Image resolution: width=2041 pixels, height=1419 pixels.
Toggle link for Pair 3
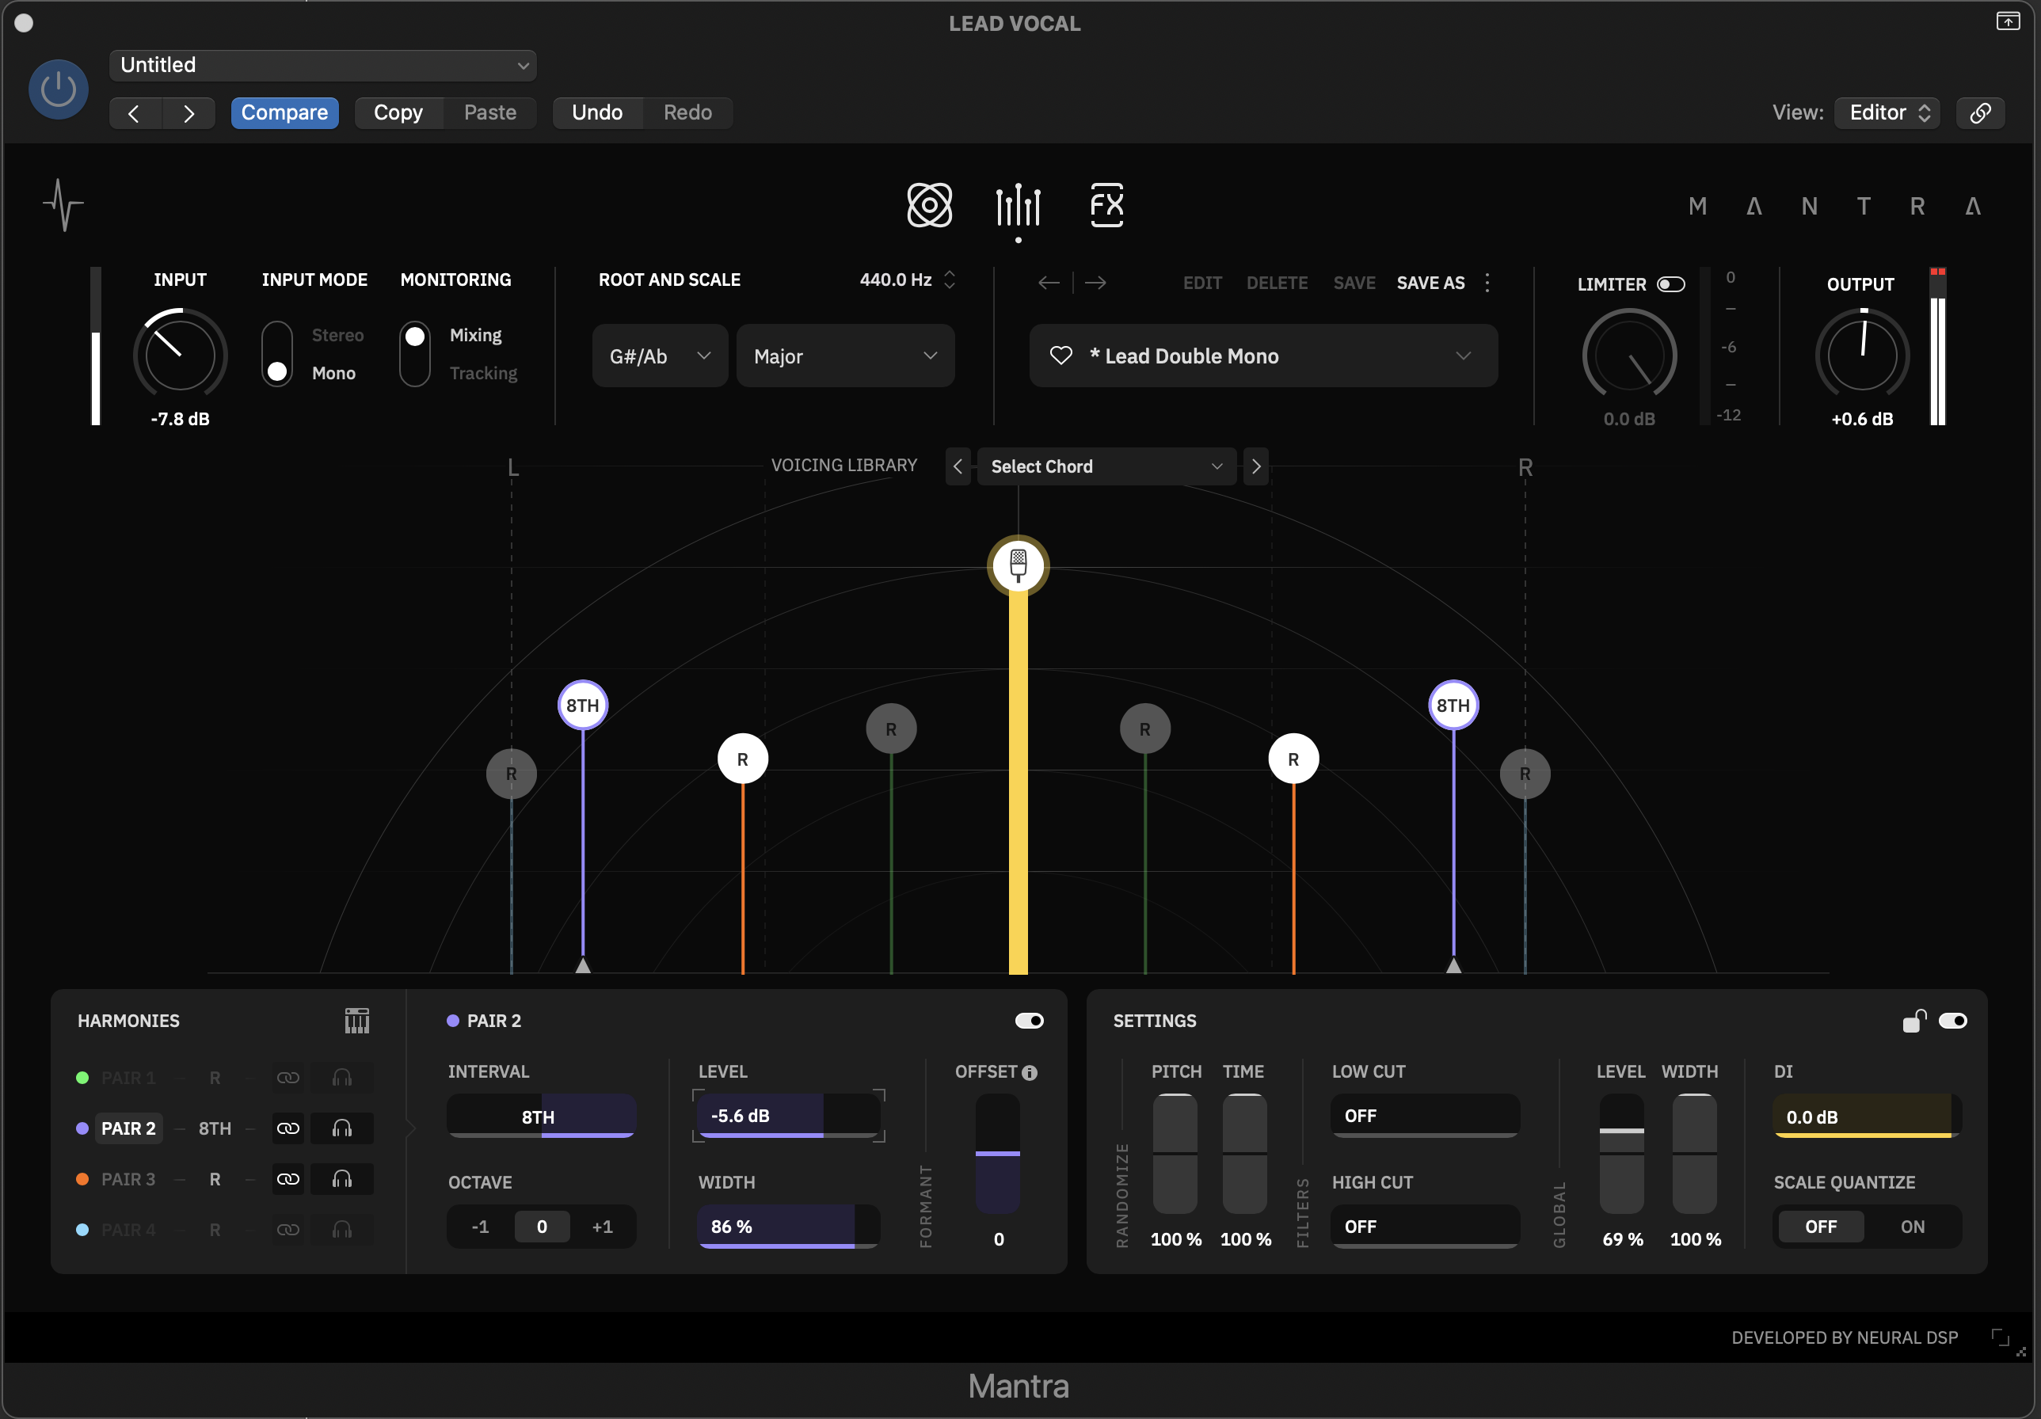(288, 1179)
